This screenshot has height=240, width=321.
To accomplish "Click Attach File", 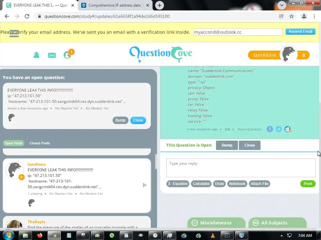I will pyautogui.click(x=259, y=184).
